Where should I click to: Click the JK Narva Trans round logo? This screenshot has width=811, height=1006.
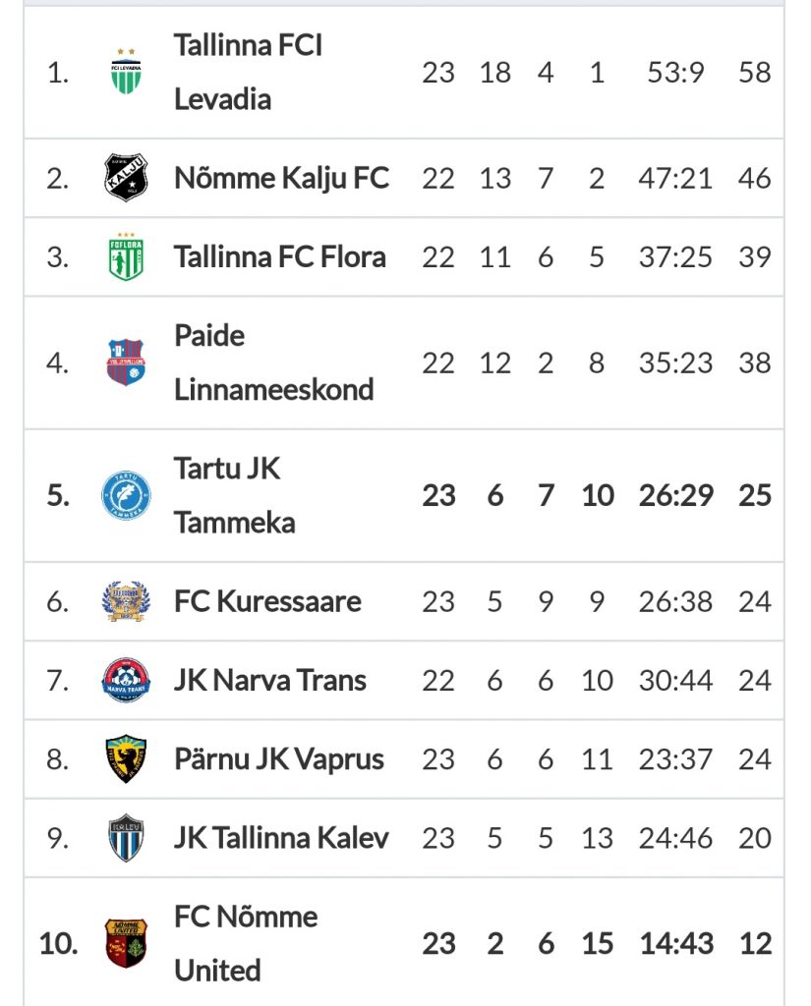[126, 680]
